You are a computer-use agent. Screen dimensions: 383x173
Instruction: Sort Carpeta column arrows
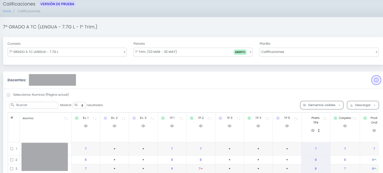355,119
